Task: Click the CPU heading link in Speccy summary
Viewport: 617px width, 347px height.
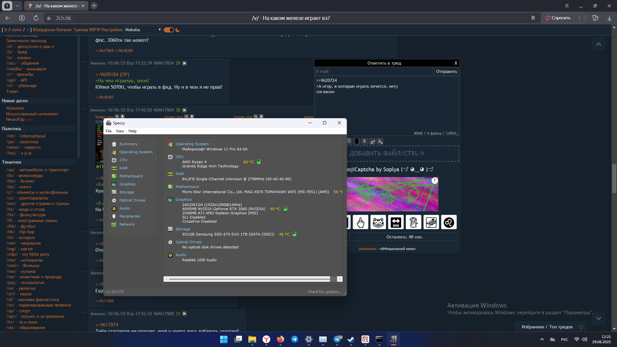Action: (179, 157)
